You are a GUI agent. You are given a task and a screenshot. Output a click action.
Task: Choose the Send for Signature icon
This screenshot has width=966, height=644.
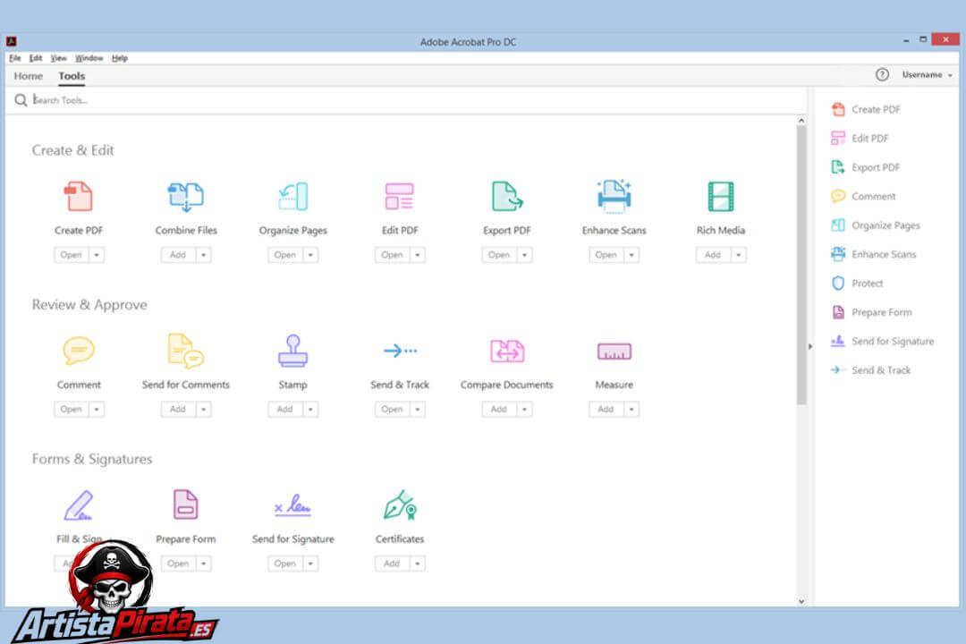[x=292, y=505]
